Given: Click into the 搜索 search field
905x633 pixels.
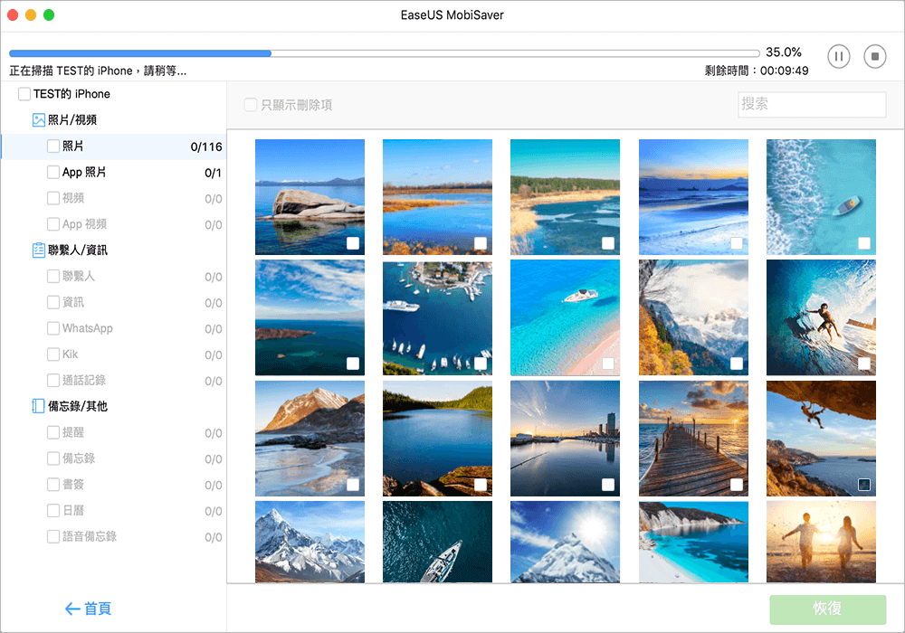Looking at the screenshot, I should click(x=811, y=104).
